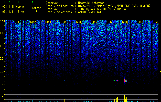Screen dimensions: 161x102
Task: Click the Receiving antenna label
Action: click(x=59, y=12)
